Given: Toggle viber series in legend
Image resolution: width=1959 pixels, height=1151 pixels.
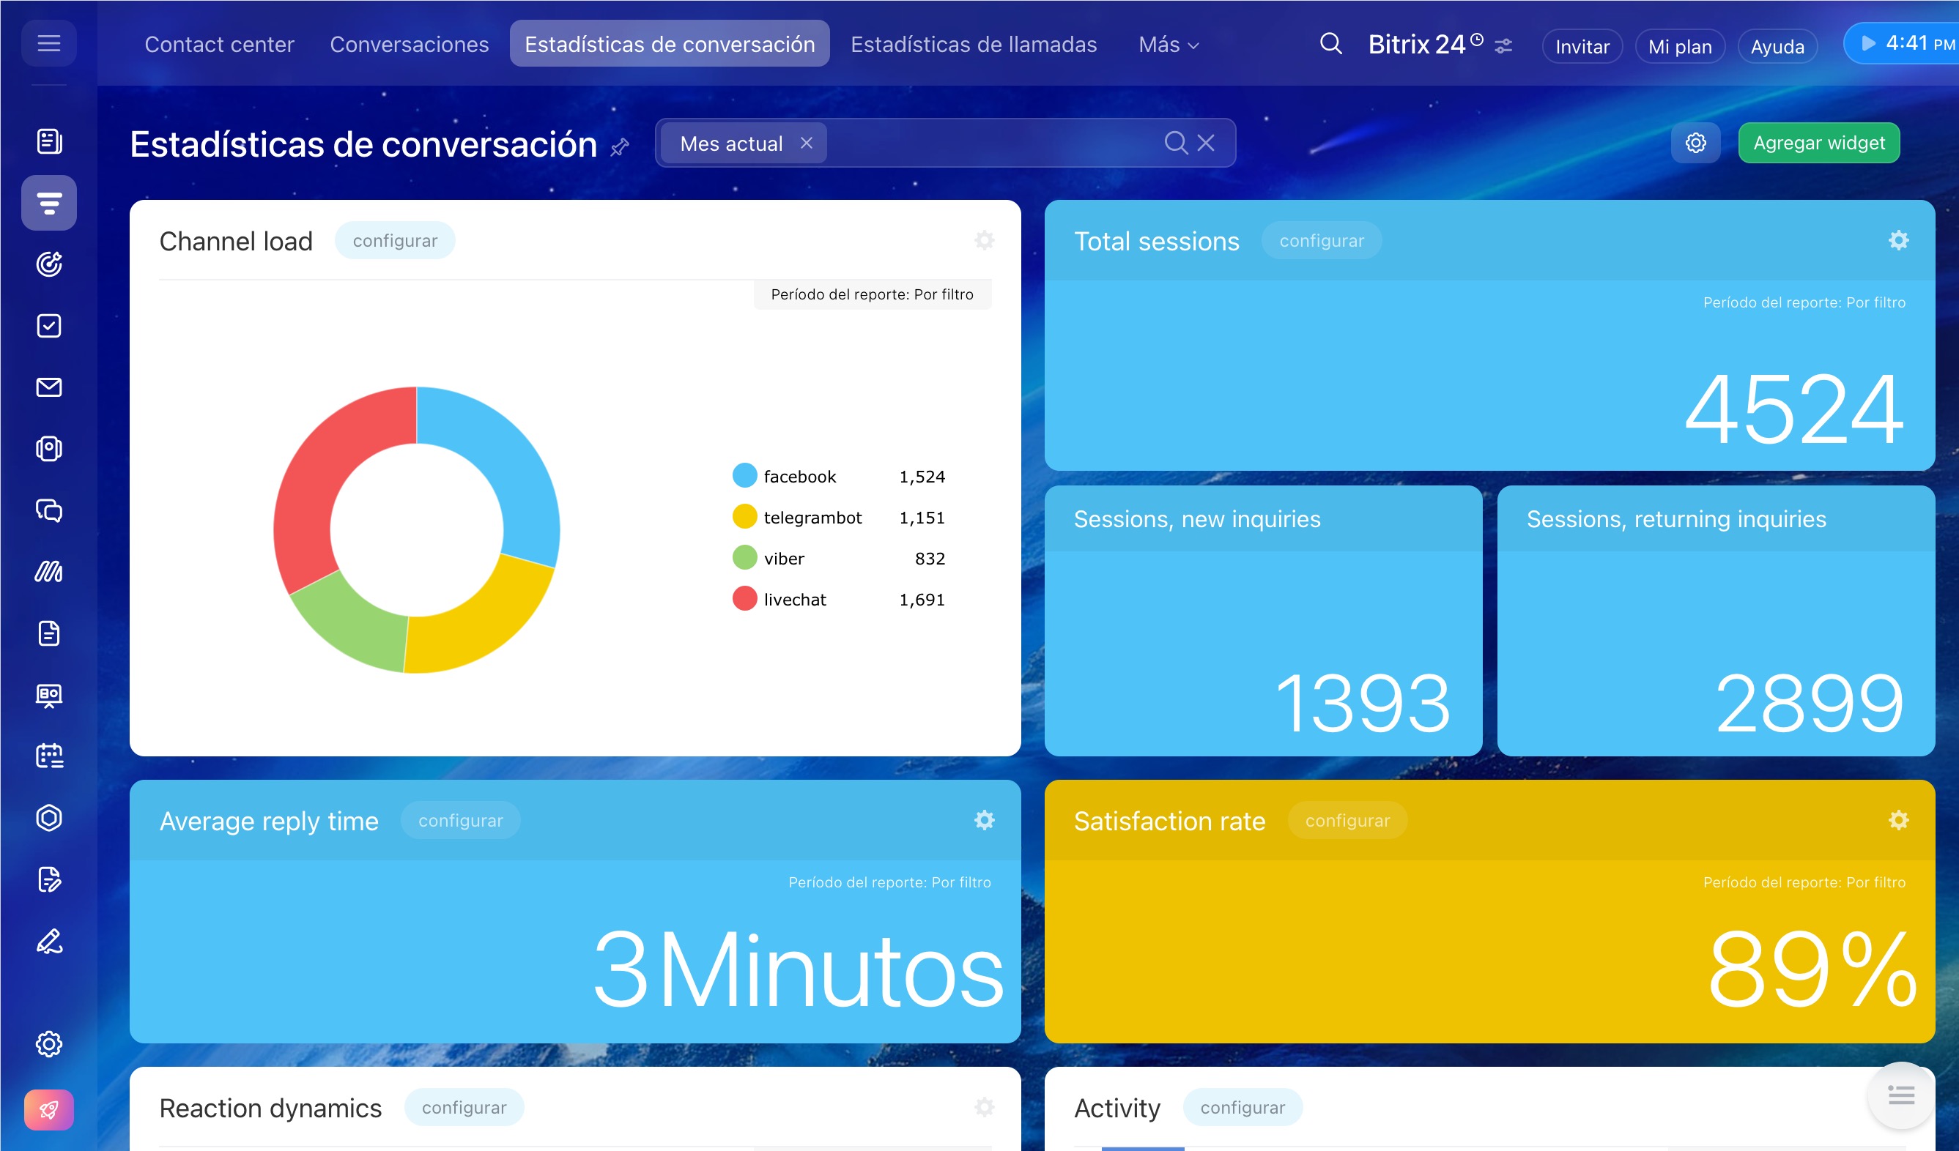Looking at the screenshot, I should click(x=783, y=558).
